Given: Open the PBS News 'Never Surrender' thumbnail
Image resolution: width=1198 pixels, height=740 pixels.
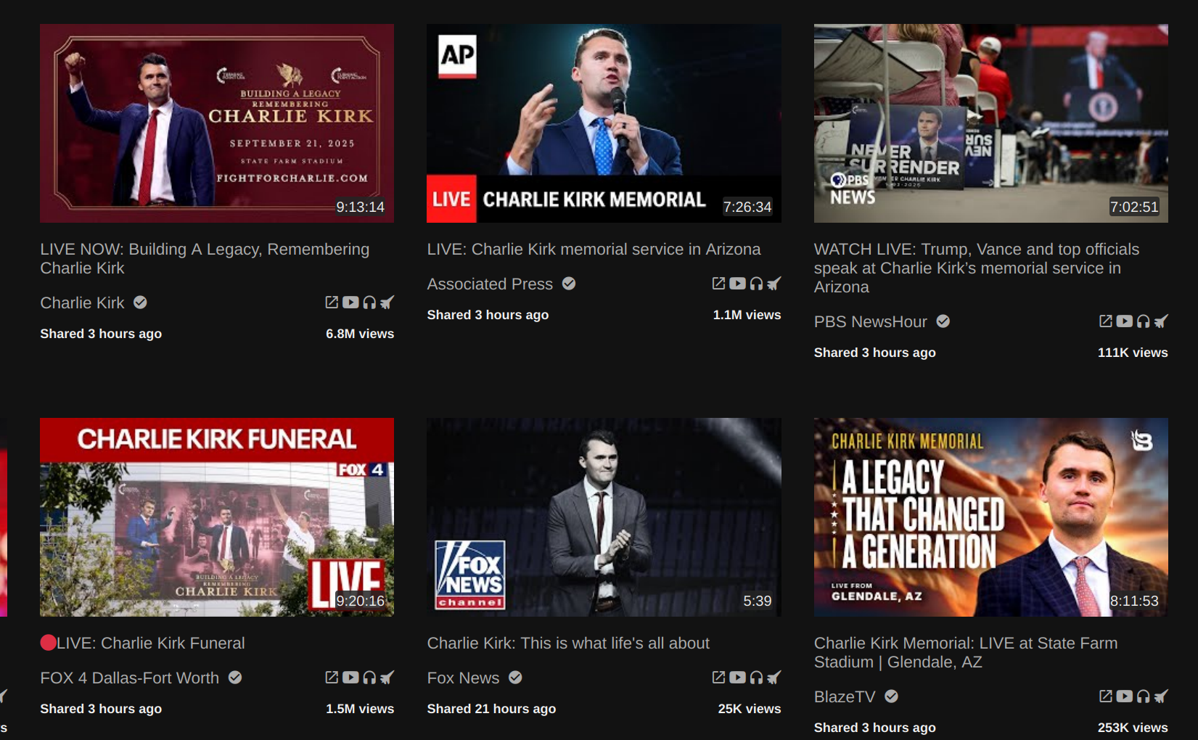Looking at the screenshot, I should 990,123.
